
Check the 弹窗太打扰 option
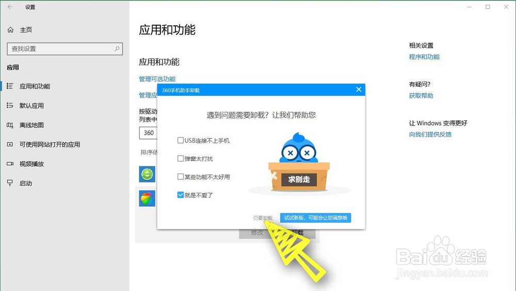(180, 159)
